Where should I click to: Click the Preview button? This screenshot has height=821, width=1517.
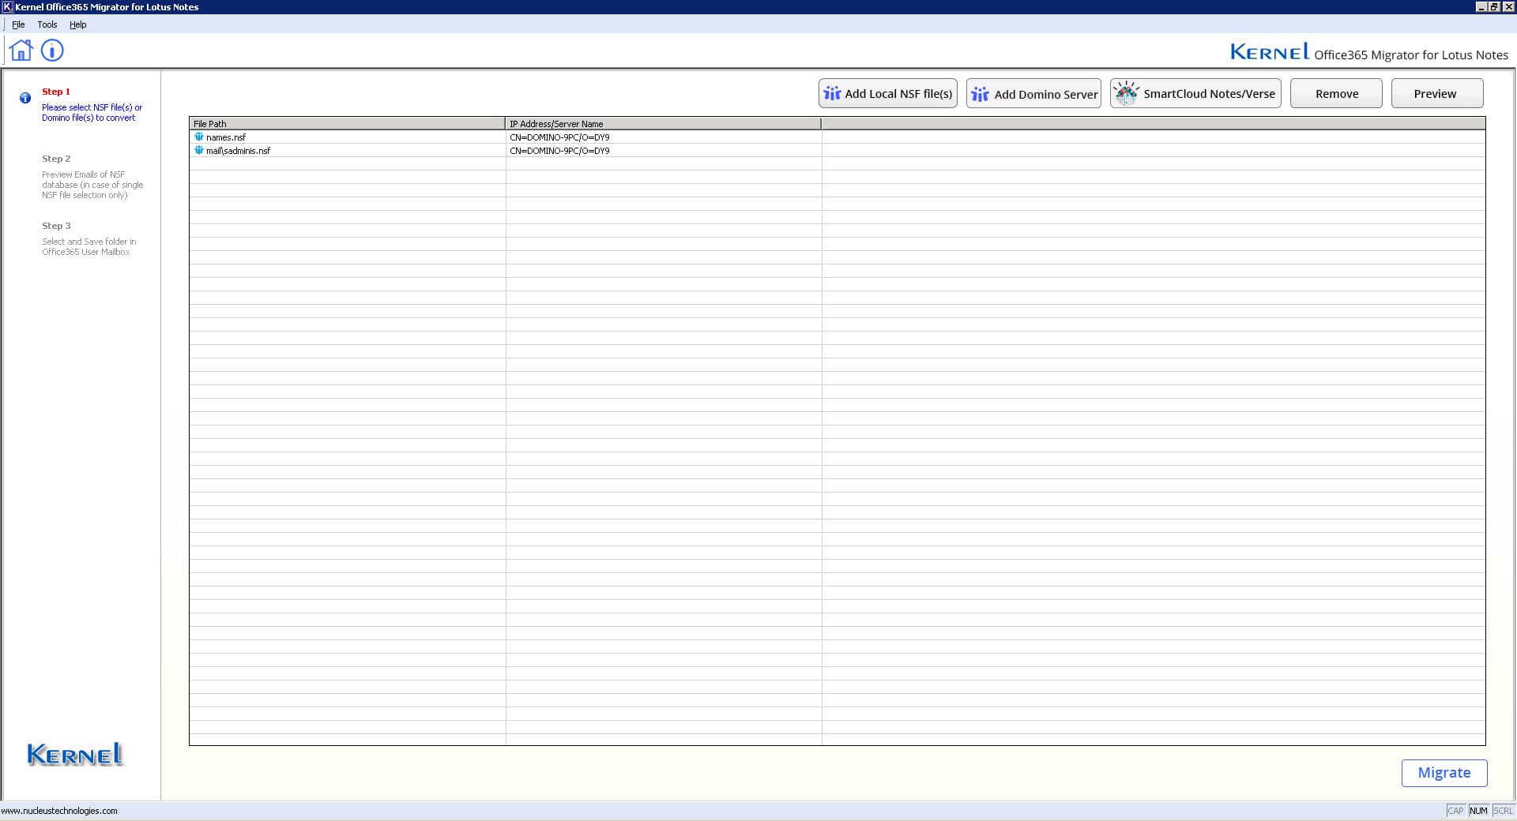(x=1437, y=93)
